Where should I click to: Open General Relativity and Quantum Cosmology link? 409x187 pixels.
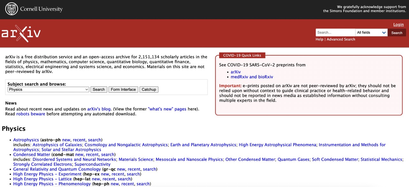[x=57, y=169]
